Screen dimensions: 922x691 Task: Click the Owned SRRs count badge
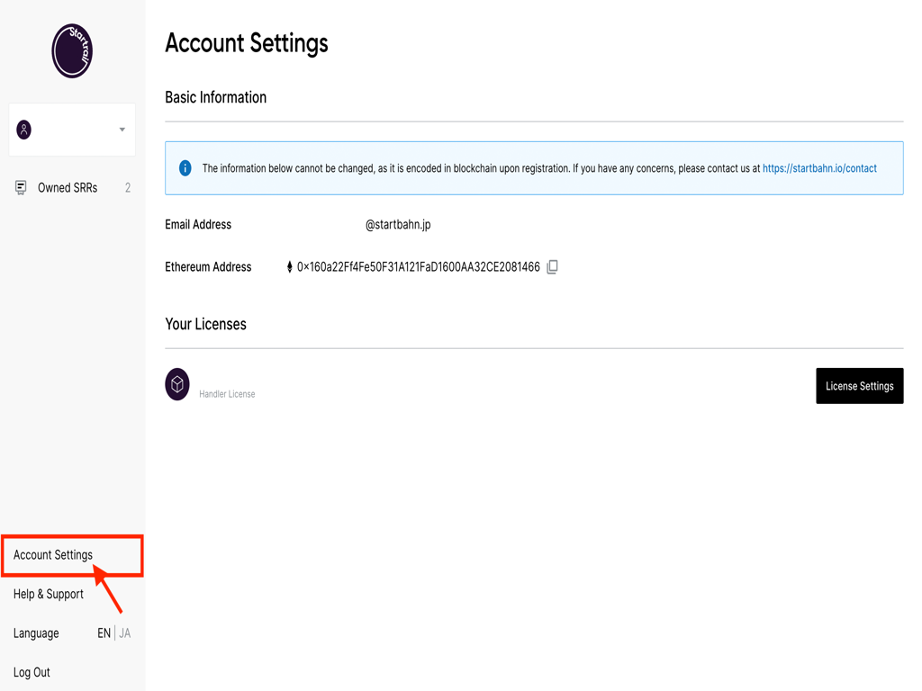(128, 188)
